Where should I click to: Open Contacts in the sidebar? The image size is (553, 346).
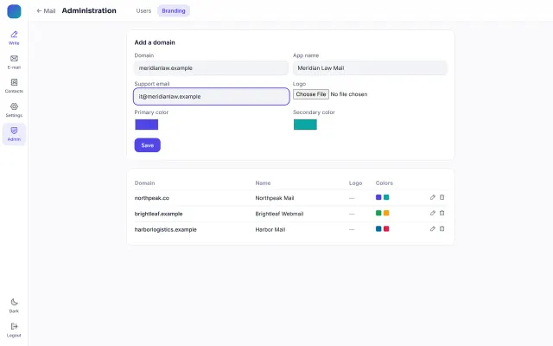click(x=14, y=86)
